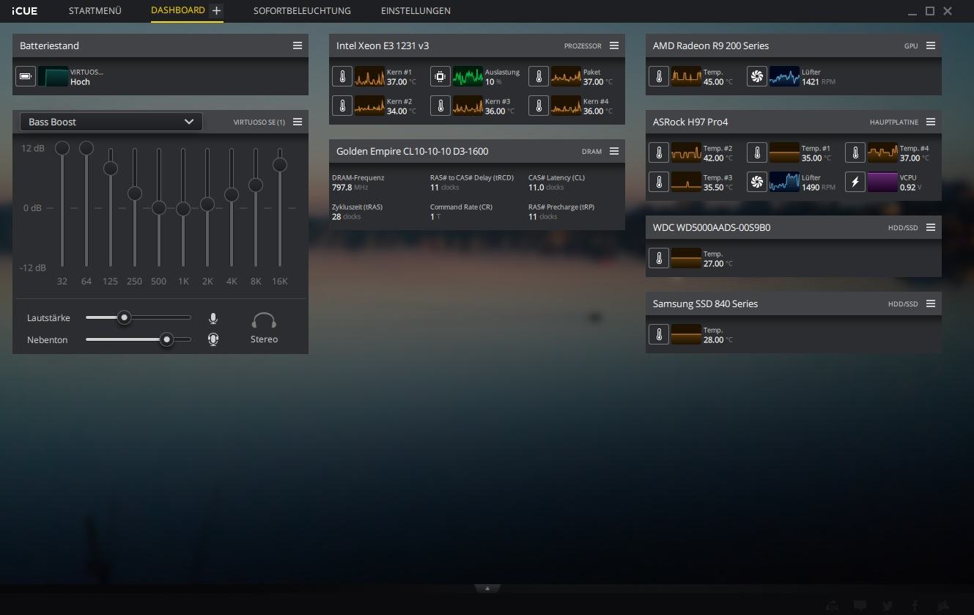The image size is (974, 615).
Task: Toggle the Stereo headphone audio mode
Action: 264,328
